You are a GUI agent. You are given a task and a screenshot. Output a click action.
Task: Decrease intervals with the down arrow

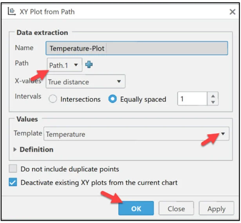pyautogui.click(x=213, y=102)
